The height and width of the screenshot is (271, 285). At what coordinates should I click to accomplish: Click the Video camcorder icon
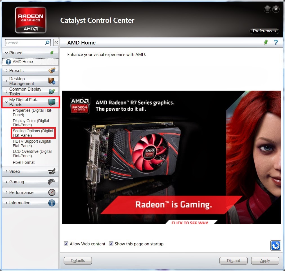point(52,171)
